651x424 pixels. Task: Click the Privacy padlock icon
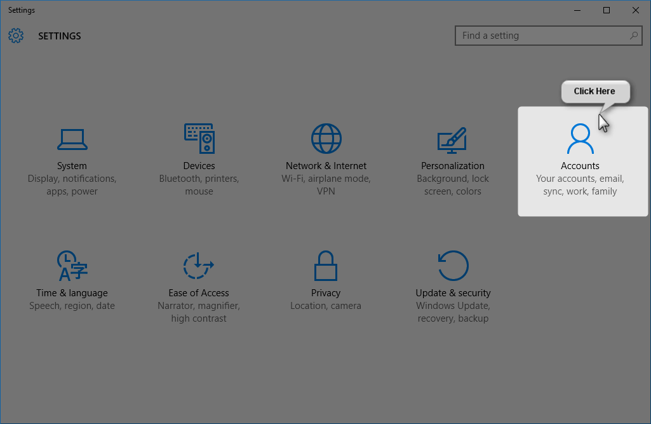pos(326,266)
